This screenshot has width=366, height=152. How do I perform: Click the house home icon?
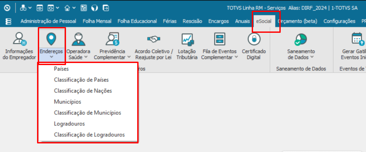click(x=68, y=8)
